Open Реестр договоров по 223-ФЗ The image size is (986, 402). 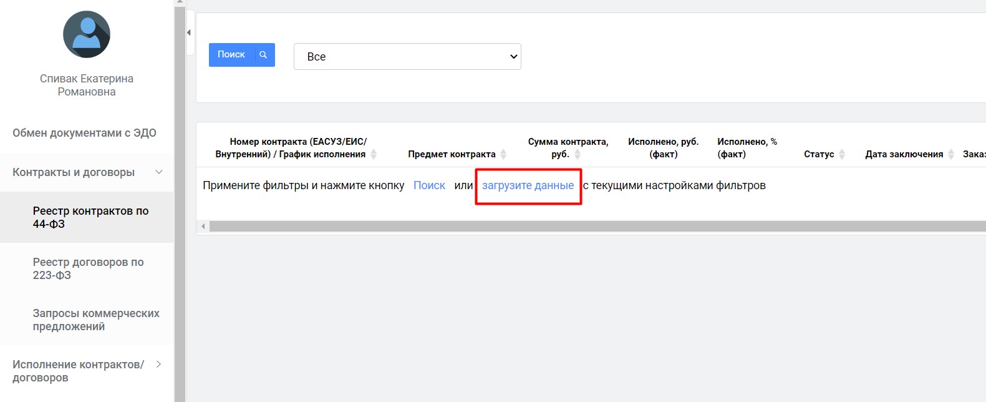(88, 268)
